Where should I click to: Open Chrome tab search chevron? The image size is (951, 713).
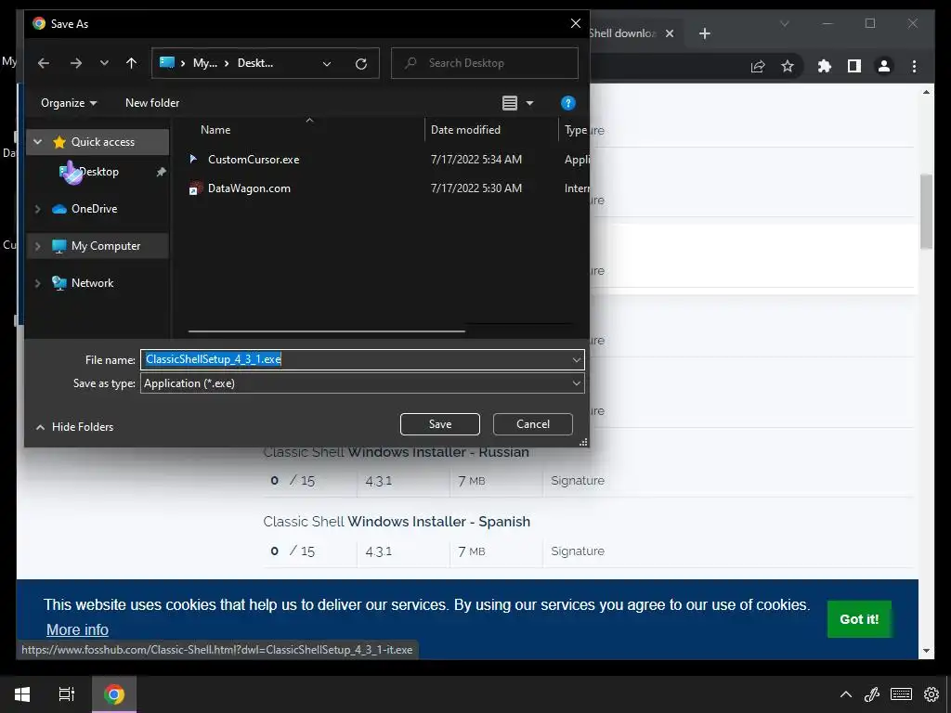(784, 24)
